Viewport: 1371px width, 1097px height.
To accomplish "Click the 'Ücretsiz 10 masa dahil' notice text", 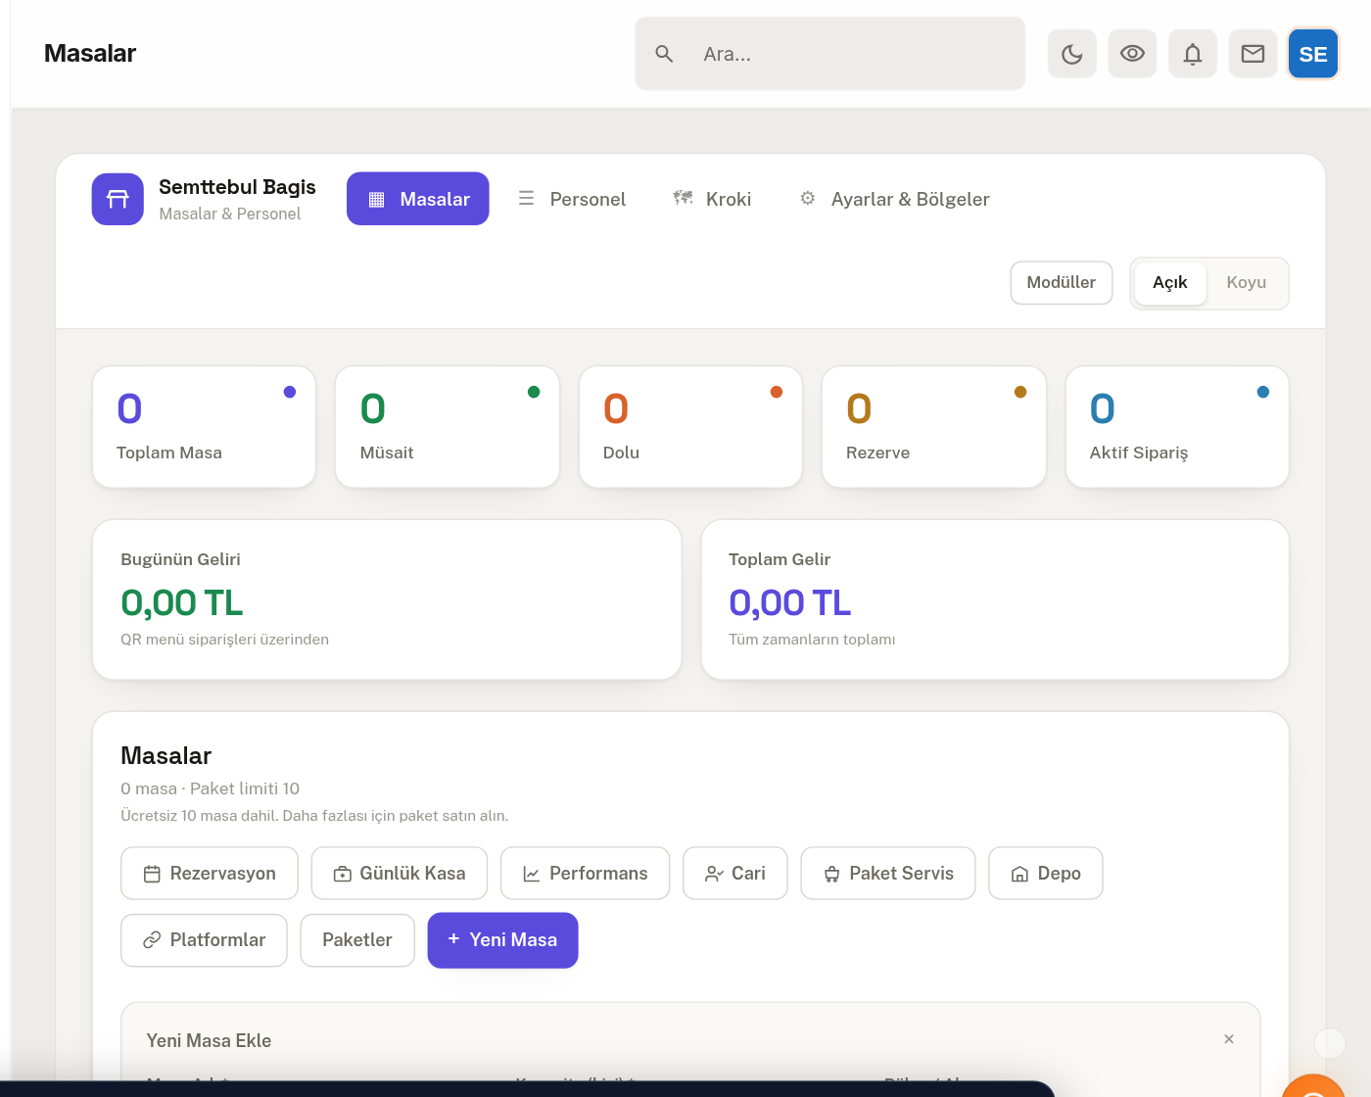I will (x=314, y=816).
